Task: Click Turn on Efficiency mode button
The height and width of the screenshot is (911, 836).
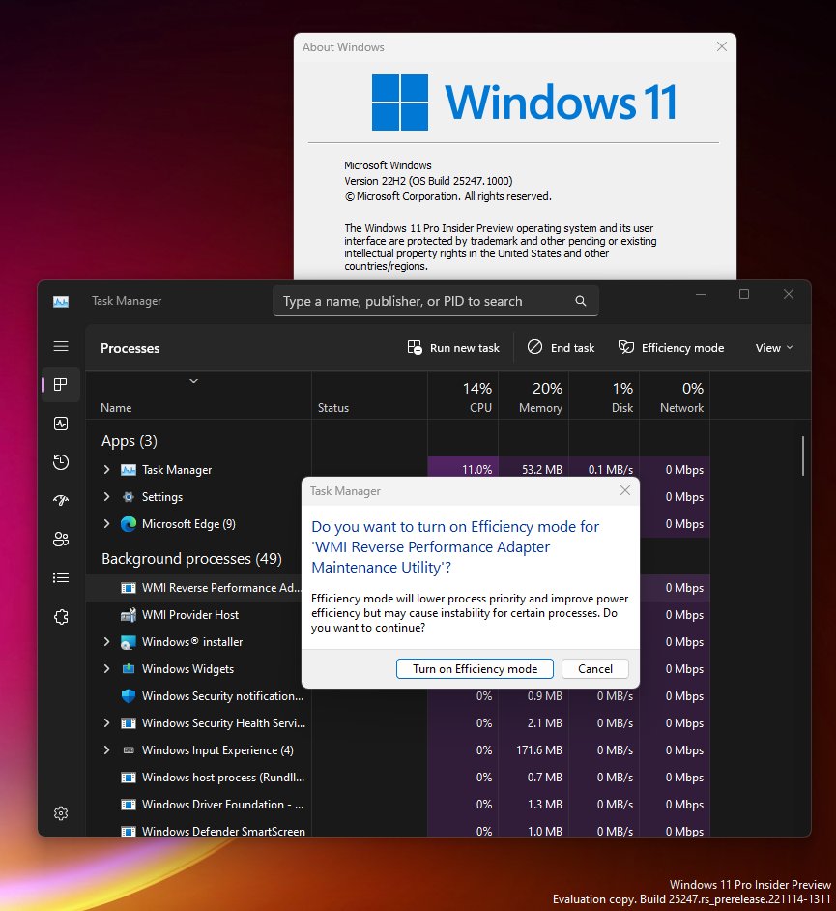Action: (475, 668)
